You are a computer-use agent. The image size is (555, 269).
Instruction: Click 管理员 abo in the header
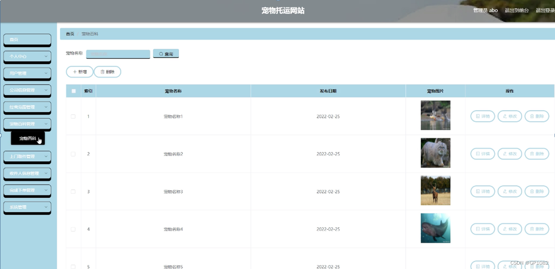pyautogui.click(x=485, y=10)
